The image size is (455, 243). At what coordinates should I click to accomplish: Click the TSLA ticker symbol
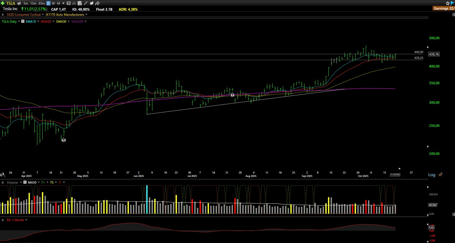click(x=11, y=3)
